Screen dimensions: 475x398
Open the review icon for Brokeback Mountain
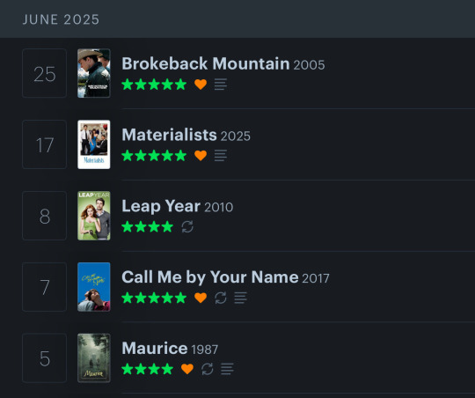tap(221, 85)
